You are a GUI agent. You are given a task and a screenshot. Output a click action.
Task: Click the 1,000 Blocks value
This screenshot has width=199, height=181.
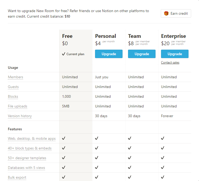[x=67, y=96]
